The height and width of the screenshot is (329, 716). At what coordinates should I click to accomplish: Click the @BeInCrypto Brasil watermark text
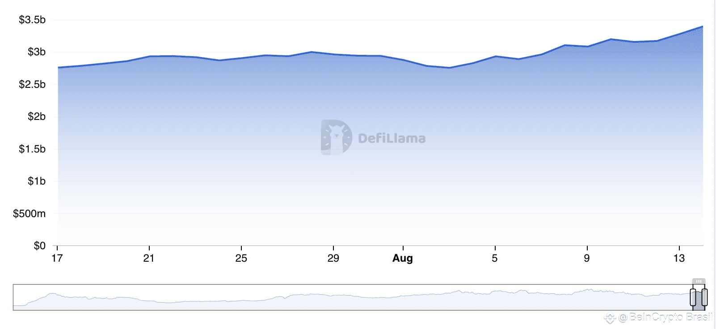click(665, 317)
